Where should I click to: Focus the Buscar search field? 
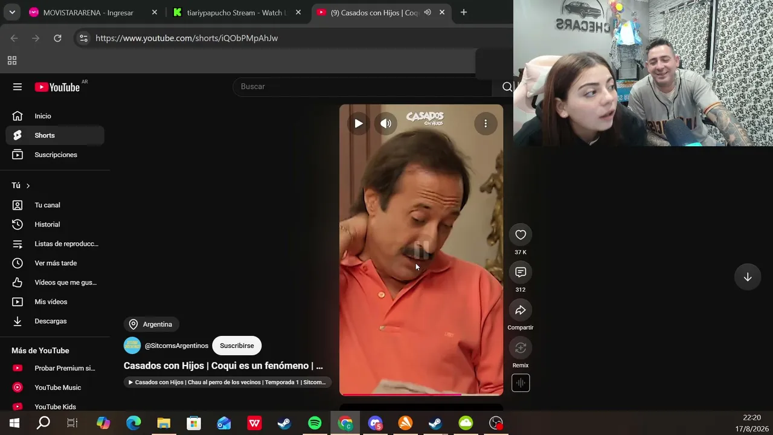coord(362,87)
